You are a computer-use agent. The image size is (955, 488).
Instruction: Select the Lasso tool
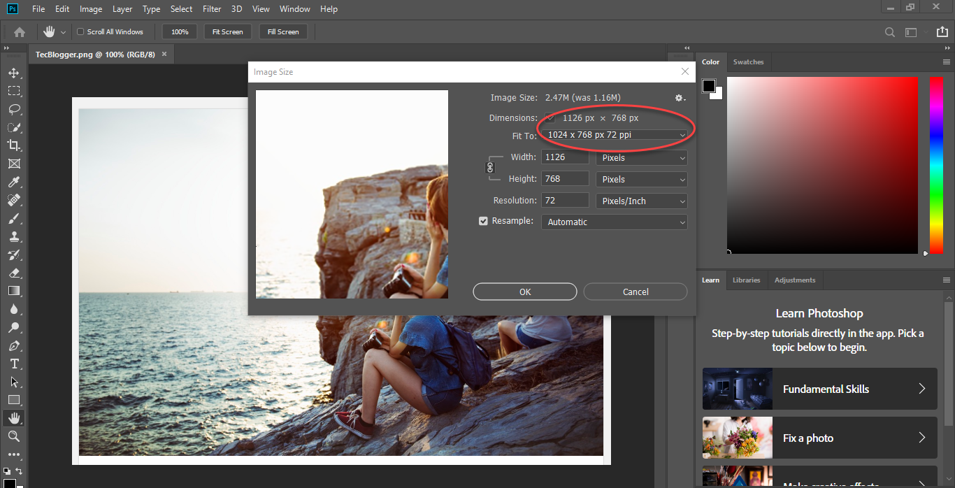click(13, 109)
